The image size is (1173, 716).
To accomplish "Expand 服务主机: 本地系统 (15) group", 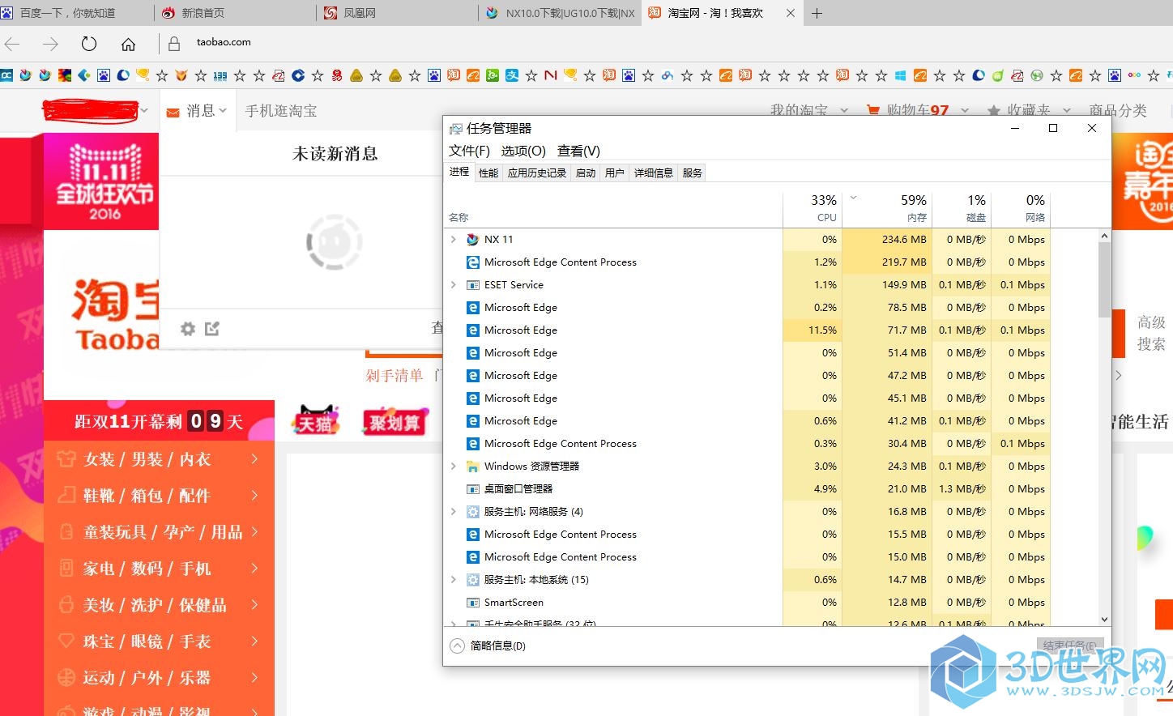I will [453, 580].
